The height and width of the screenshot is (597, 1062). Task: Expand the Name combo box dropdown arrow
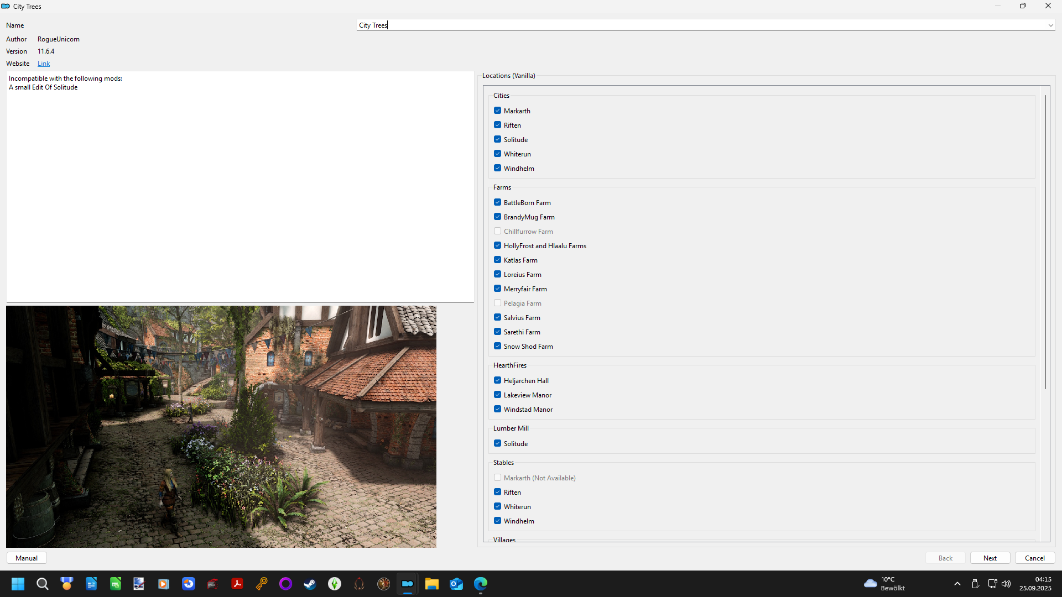[x=1050, y=25]
